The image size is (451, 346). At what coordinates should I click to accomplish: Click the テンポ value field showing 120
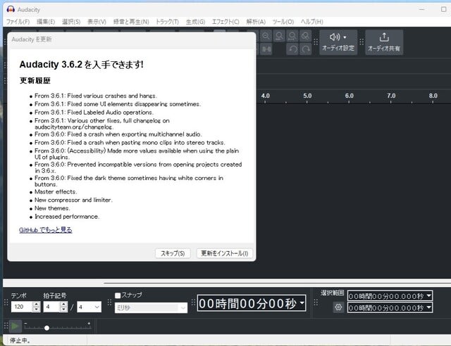tap(22, 307)
